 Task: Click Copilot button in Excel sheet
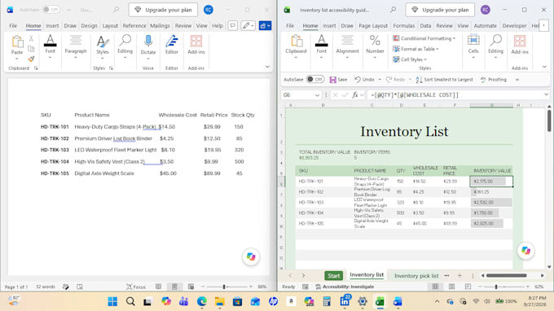coord(525,250)
